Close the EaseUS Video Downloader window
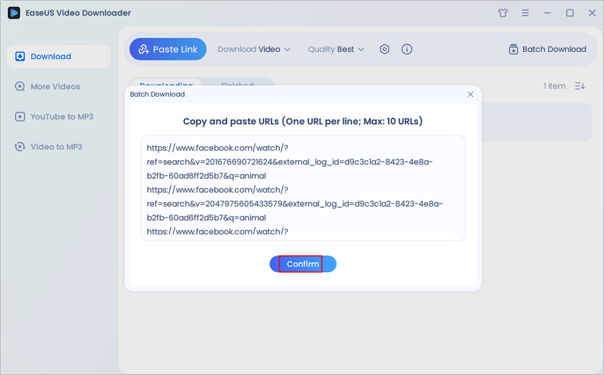 click(592, 13)
